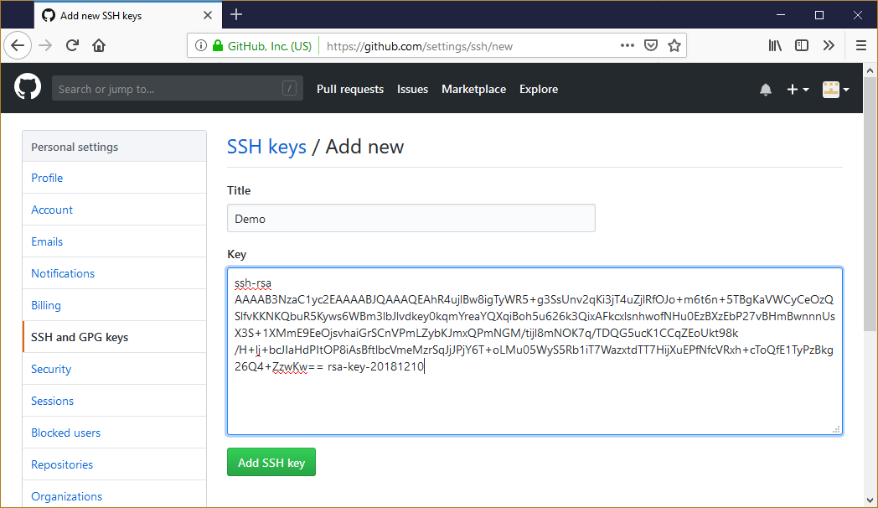
Task: Close the Add new SSH keys tab
Action: tap(208, 15)
